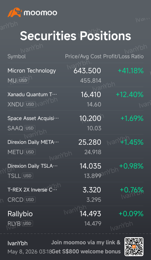The height and width of the screenshot is (260, 151).
Task: Click the moomoo bull logo icon
Action: click(15, 12)
